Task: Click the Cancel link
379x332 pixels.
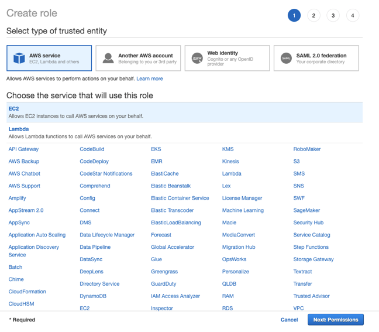Action: [x=289, y=320]
